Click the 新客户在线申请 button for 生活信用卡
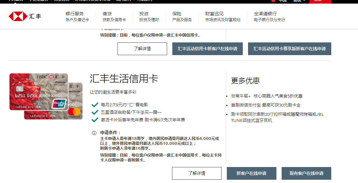This screenshot has width=358, height=183. tap(251, 173)
